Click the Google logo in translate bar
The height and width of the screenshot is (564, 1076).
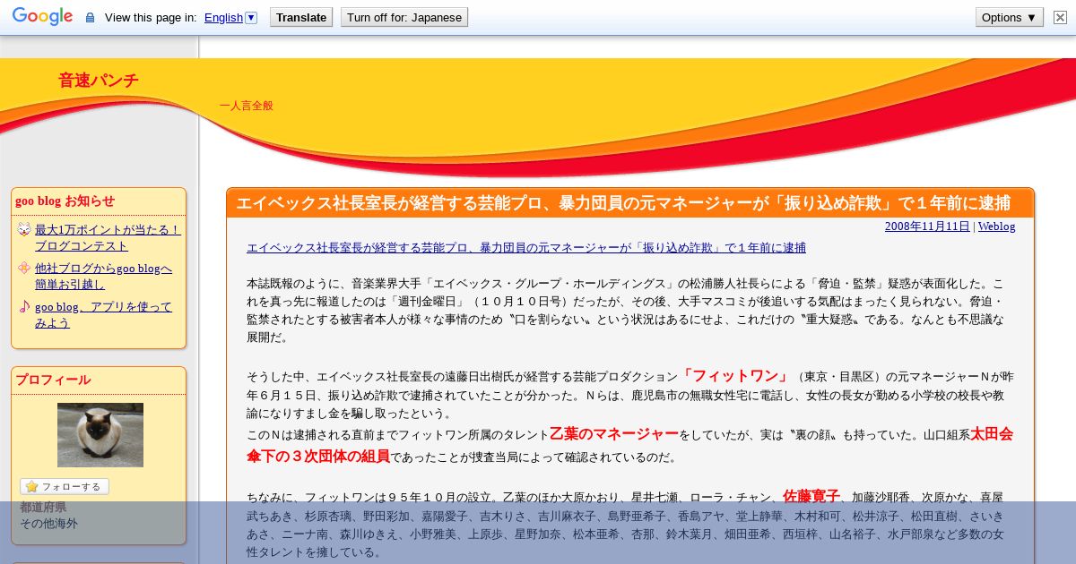42,17
